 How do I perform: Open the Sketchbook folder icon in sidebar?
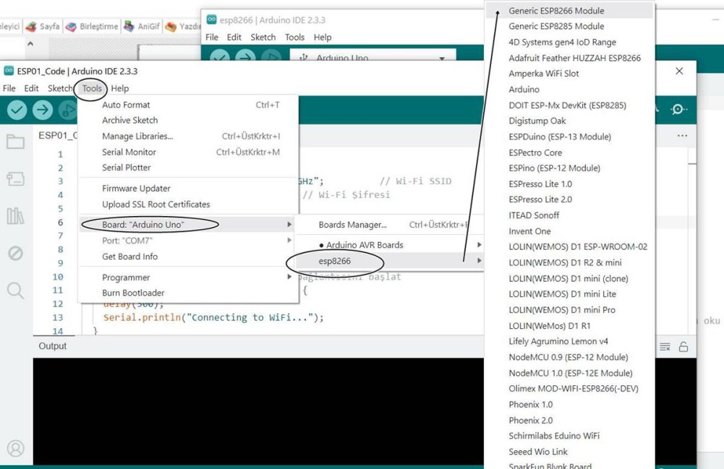tap(15, 142)
